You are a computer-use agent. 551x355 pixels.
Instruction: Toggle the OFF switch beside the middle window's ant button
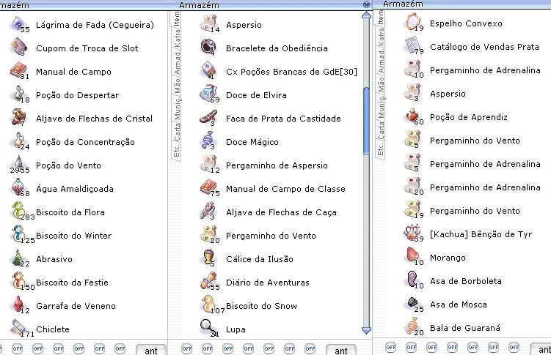310,348
